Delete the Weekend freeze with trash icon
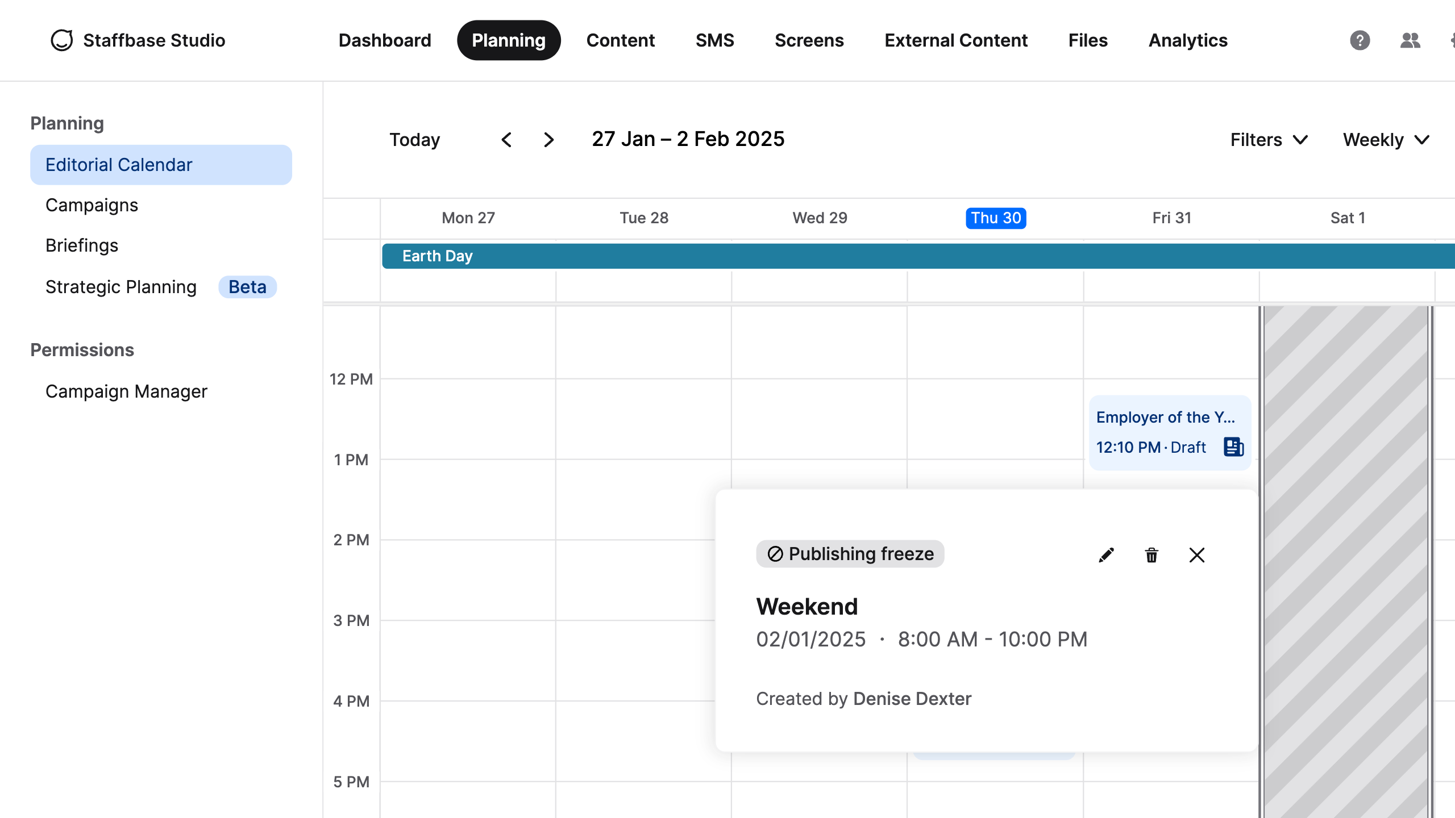Screen dimensions: 1455x818 pos(1151,555)
